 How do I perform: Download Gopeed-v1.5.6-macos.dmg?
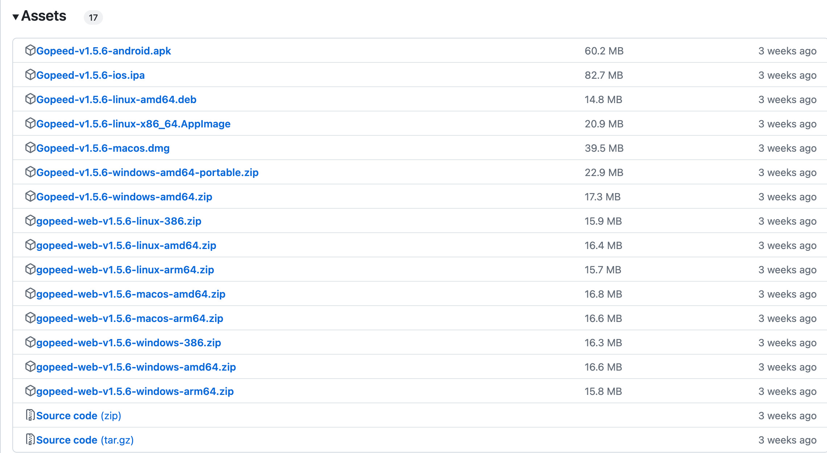(x=103, y=148)
